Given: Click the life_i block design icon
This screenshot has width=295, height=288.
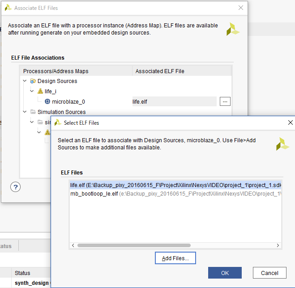Looking at the screenshot, I should [x=40, y=91].
